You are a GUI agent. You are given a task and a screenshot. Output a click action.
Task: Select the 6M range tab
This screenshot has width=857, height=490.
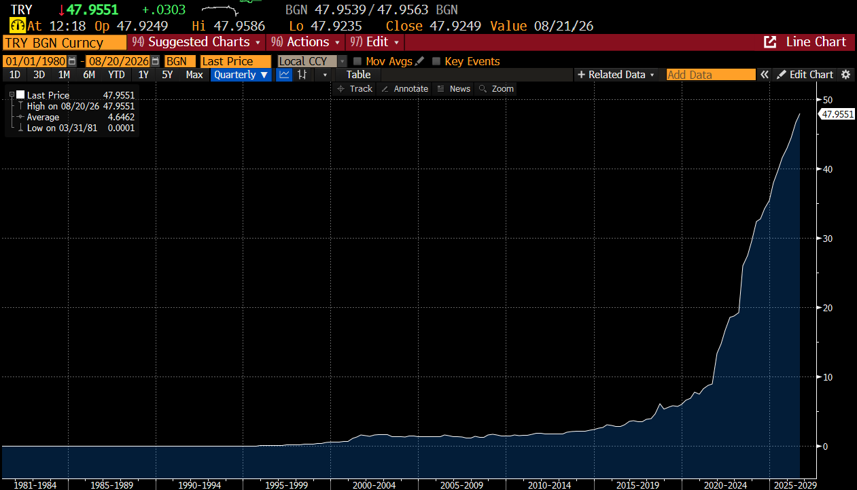pos(89,75)
